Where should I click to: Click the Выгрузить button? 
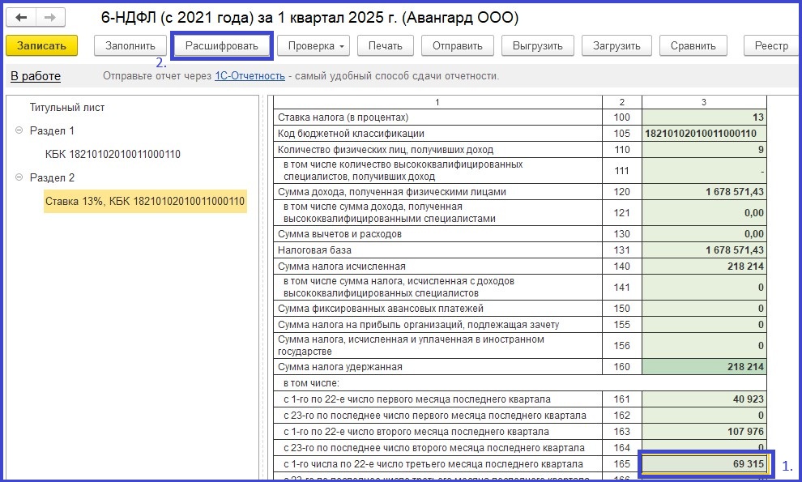[x=537, y=45]
